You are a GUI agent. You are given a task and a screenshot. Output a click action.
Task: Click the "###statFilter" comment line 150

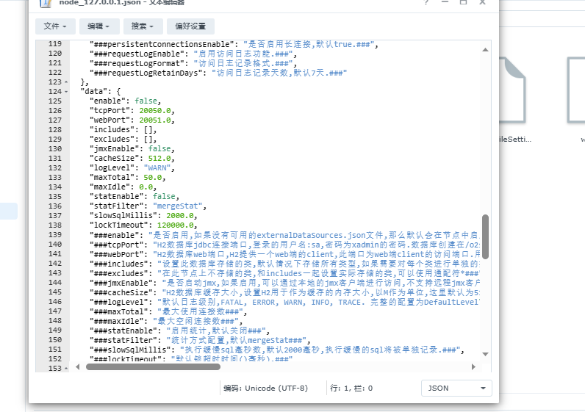pyautogui.click(x=200, y=341)
